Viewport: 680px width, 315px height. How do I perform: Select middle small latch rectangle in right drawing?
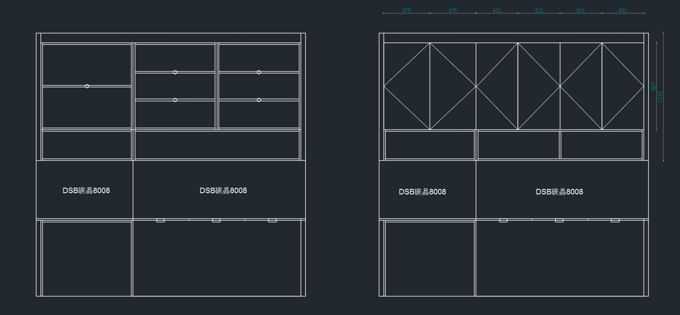click(x=559, y=220)
